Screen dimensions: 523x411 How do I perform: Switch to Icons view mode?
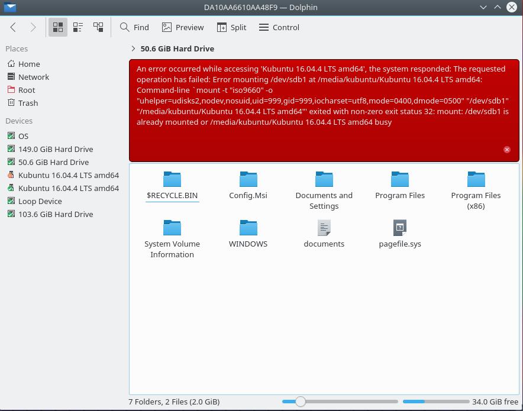click(x=58, y=27)
